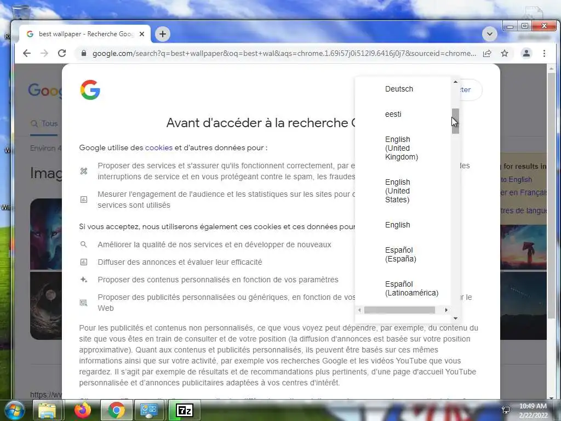This screenshot has height=421, width=561.
Task: Click the language list horizontal scrollbar thumb
Action: (399, 310)
